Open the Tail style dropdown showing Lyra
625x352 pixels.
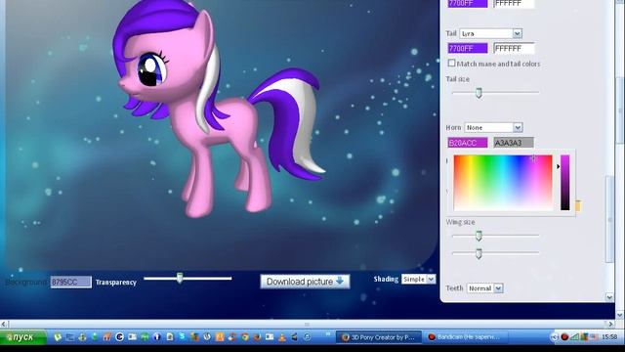click(490, 33)
